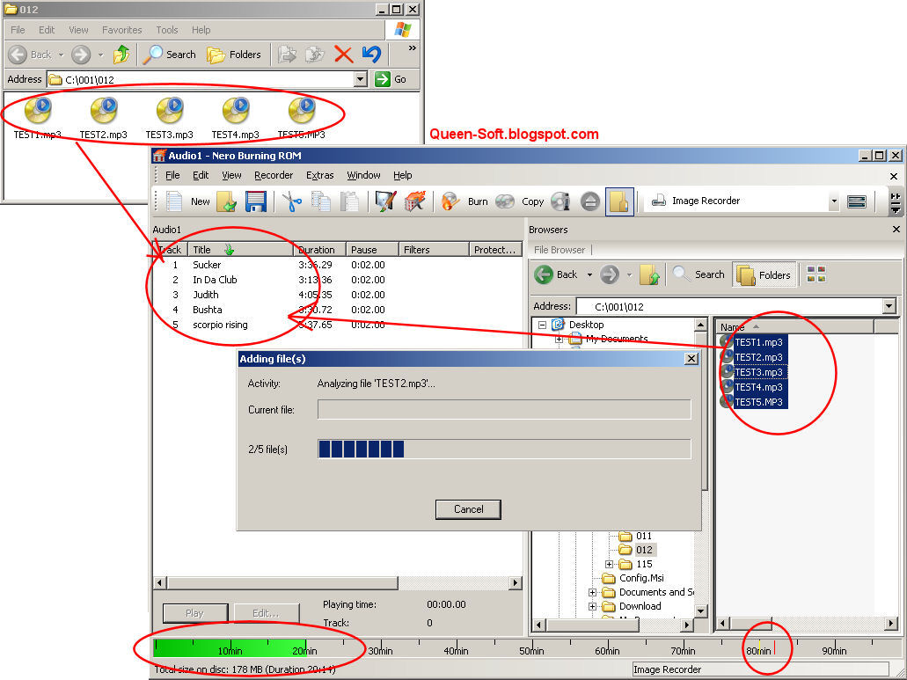Click the Play button below track list
This screenshot has height=680, width=907.
[195, 613]
